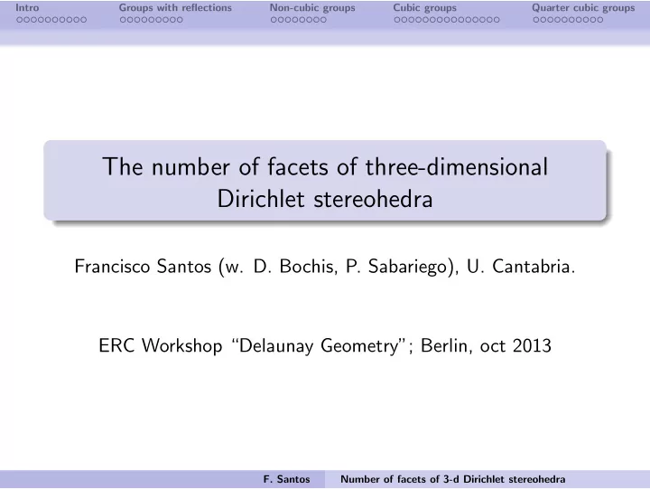The image size is (650, 489).
Task: Click the coauthor text "(w. D. Bochis, P. Sabariego)"
Action: [339, 267]
